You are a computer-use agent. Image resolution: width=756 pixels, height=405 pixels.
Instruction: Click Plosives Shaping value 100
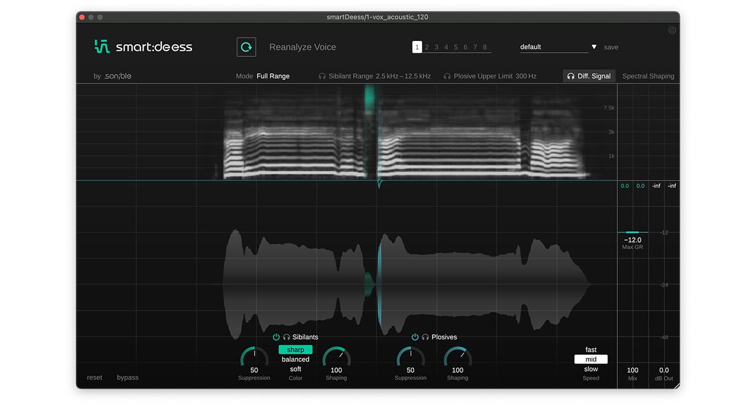[458, 370]
